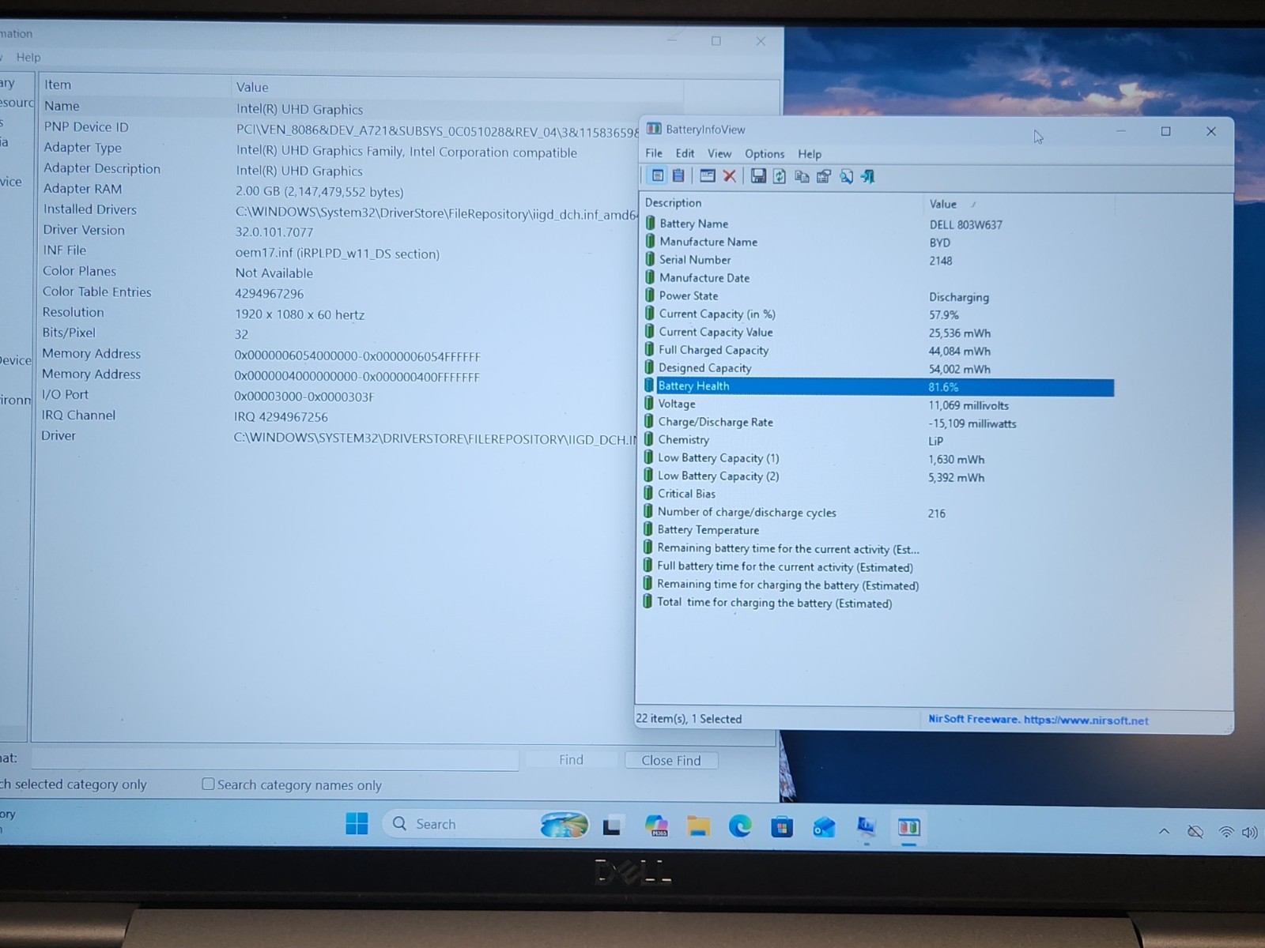Select the Charge/Discharge Rate row
Image resolution: width=1265 pixels, height=948 pixels.
878,423
